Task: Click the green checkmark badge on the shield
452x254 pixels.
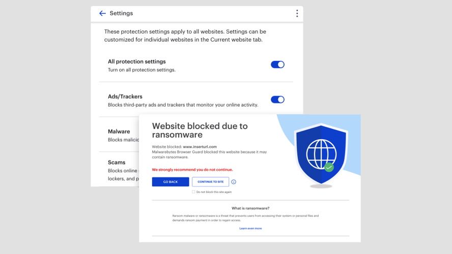Action: point(329,167)
